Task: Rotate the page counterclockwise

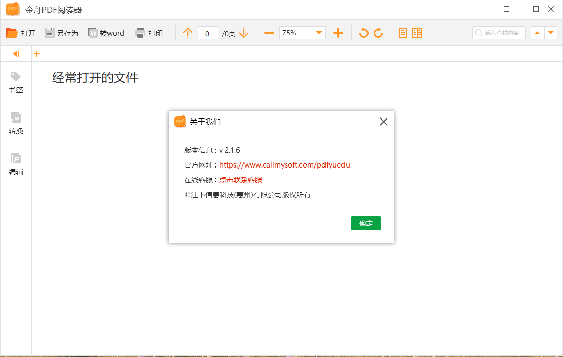Action: [364, 33]
